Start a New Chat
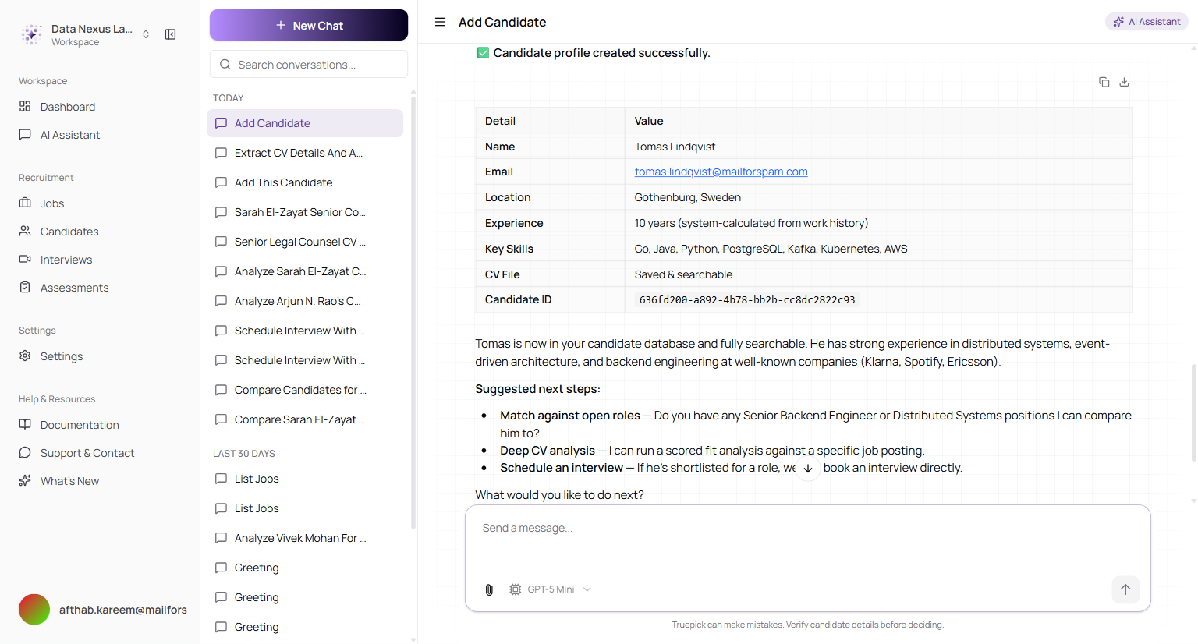The image size is (1198, 644). click(309, 25)
